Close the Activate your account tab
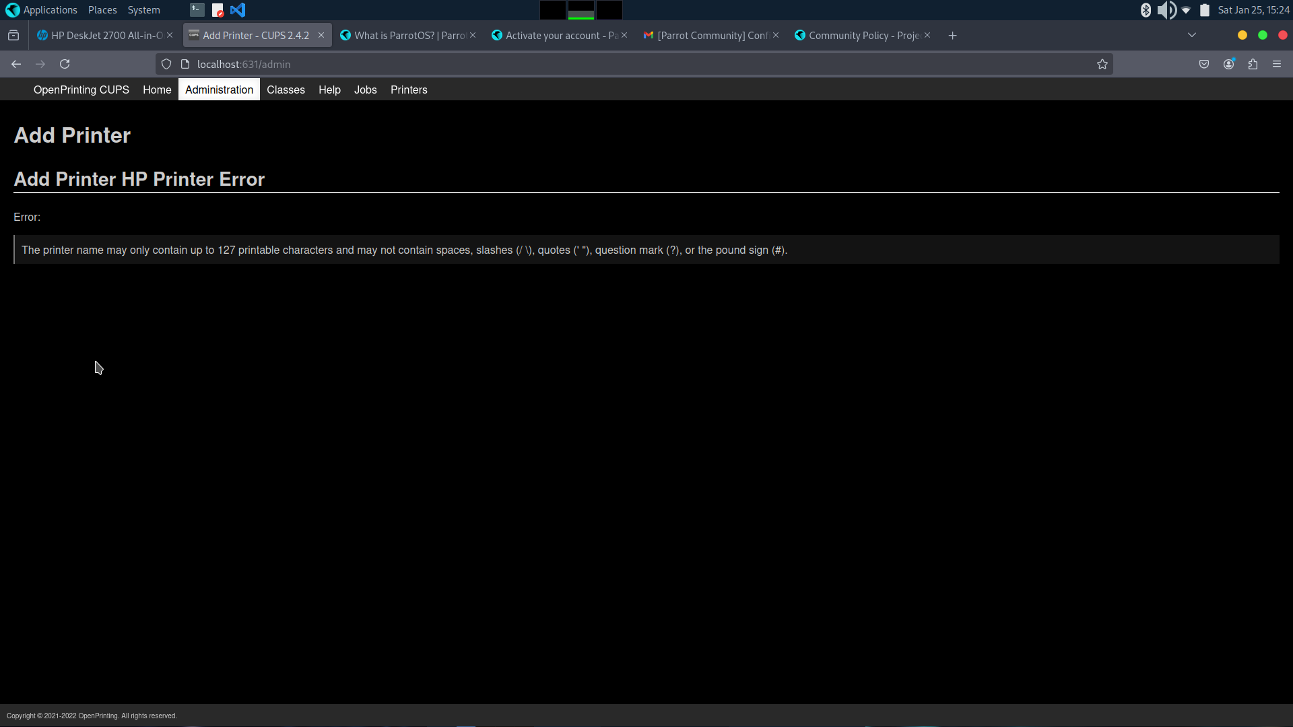The image size is (1293, 727). click(624, 36)
